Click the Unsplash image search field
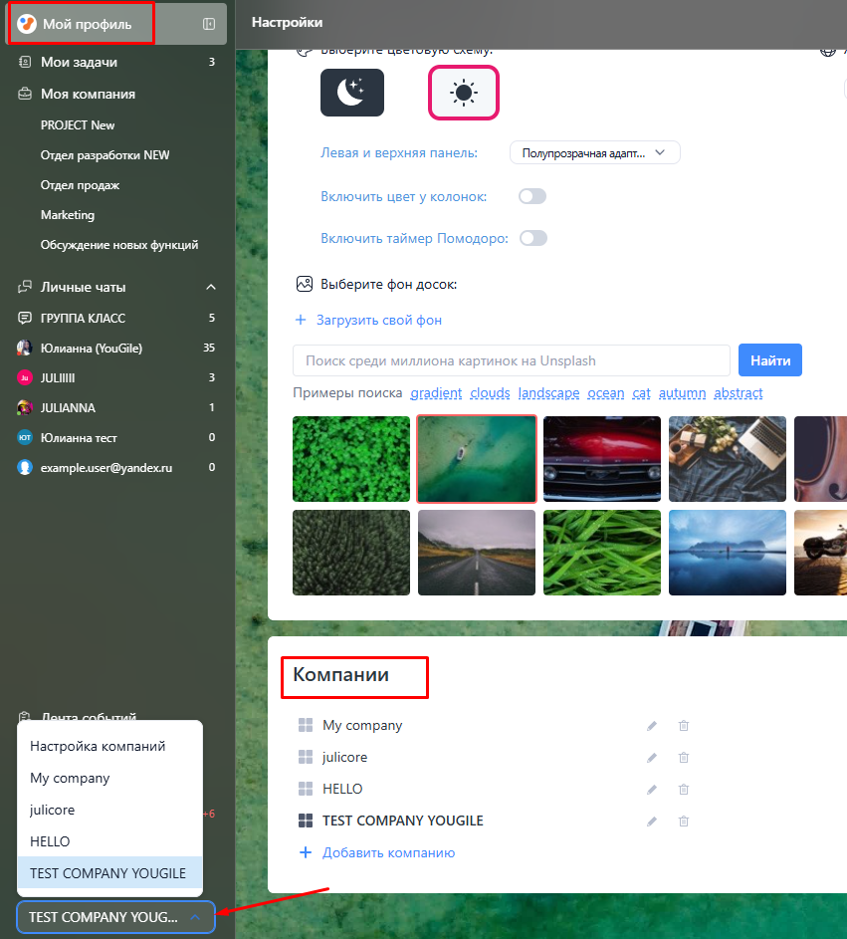Image resolution: width=847 pixels, height=939 pixels. pyautogui.click(x=512, y=360)
